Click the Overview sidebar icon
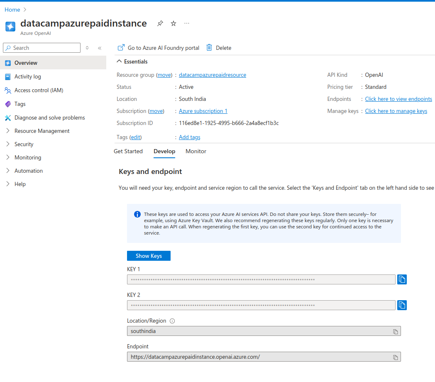Screen dimensions: 435x382 click(x=8, y=63)
